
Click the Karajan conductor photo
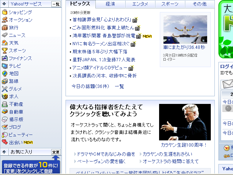(185, 122)
